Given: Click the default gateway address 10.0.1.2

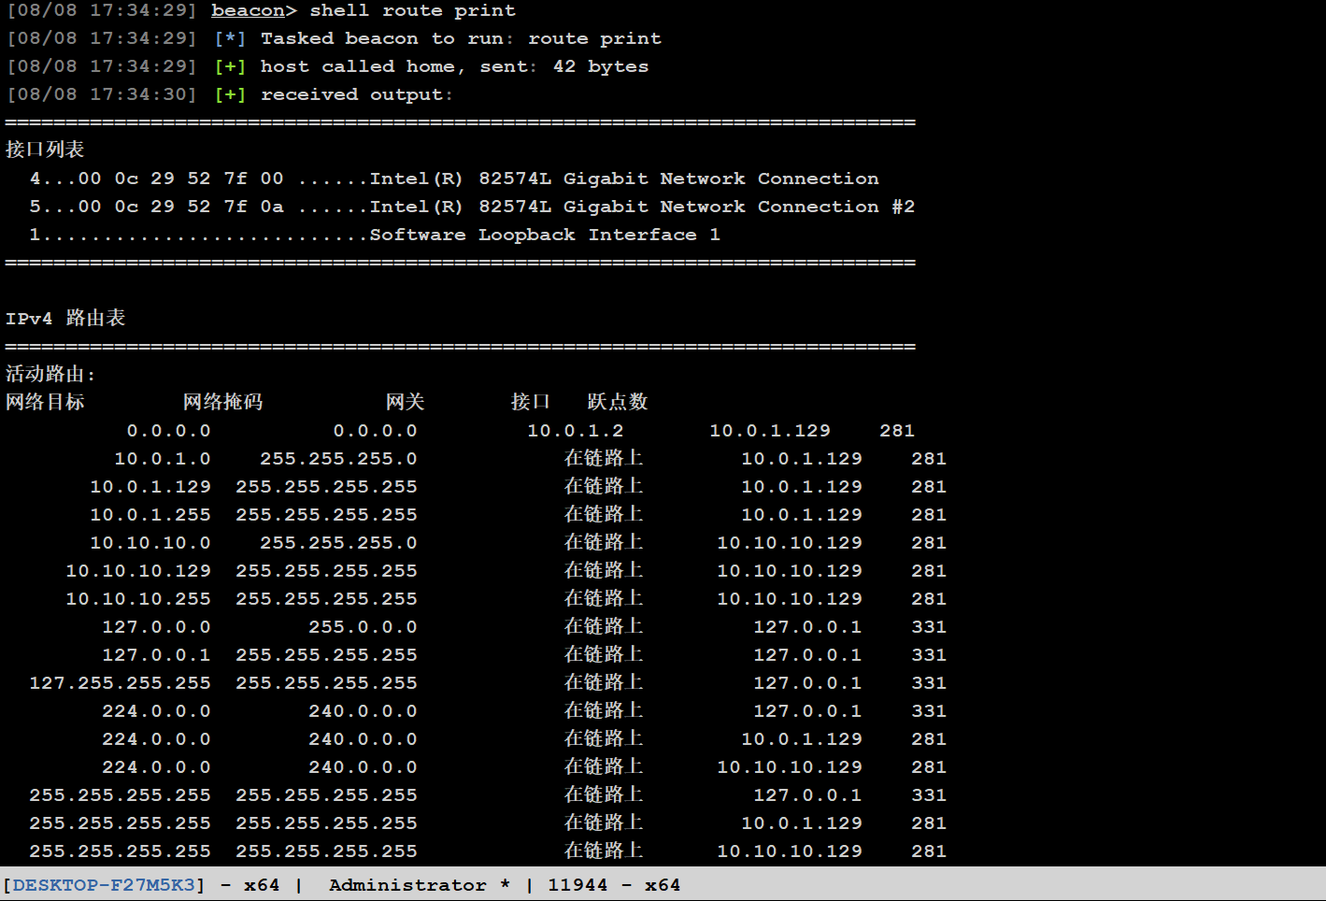Looking at the screenshot, I should 575,431.
